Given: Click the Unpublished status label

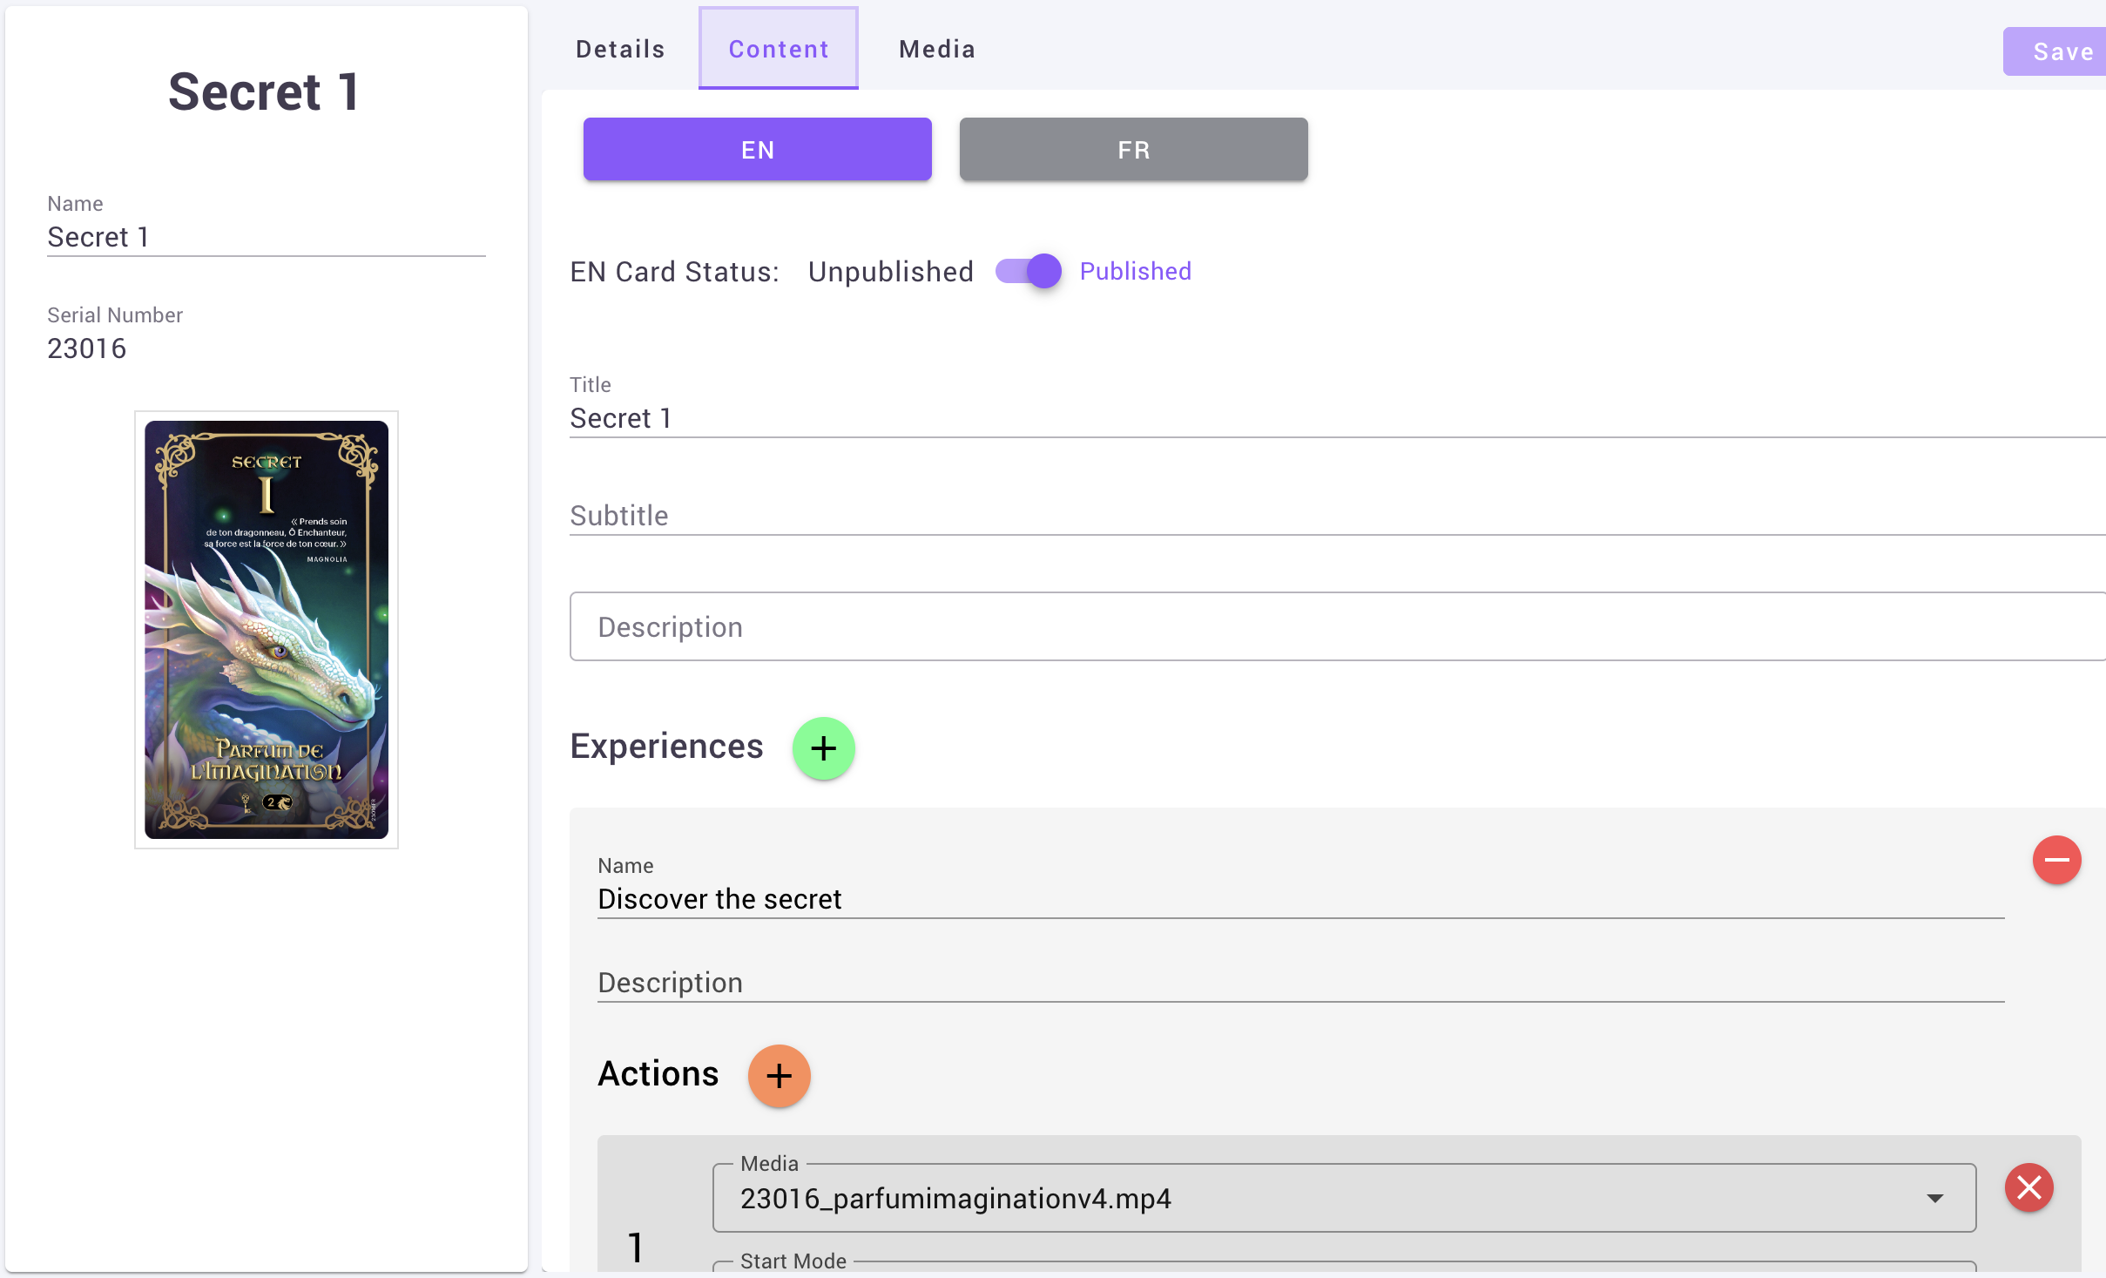Looking at the screenshot, I should [890, 272].
